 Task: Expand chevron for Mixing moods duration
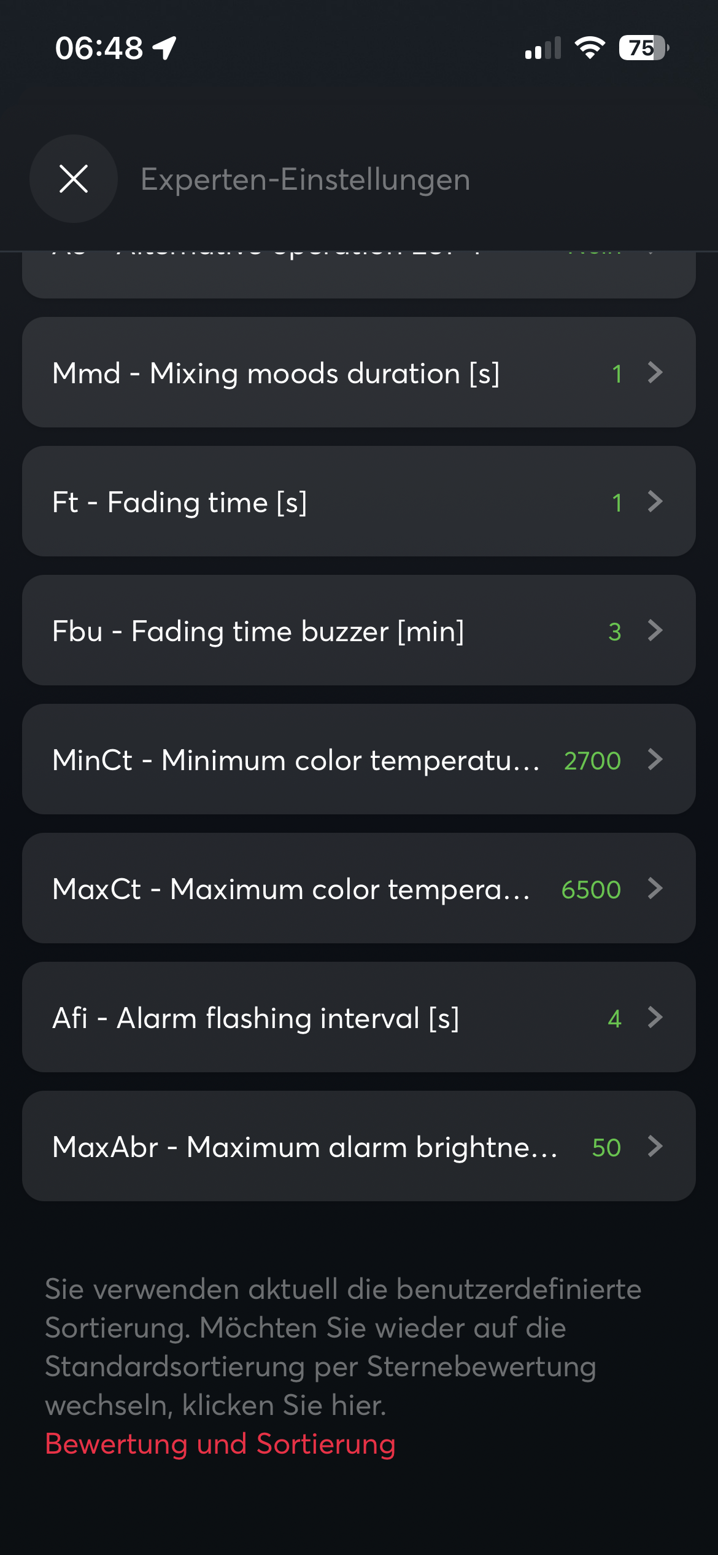point(655,372)
